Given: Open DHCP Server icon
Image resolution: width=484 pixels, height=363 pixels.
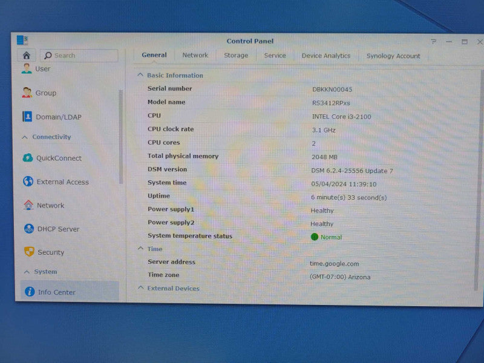Looking at the screenshot, I should coord(29,229).
